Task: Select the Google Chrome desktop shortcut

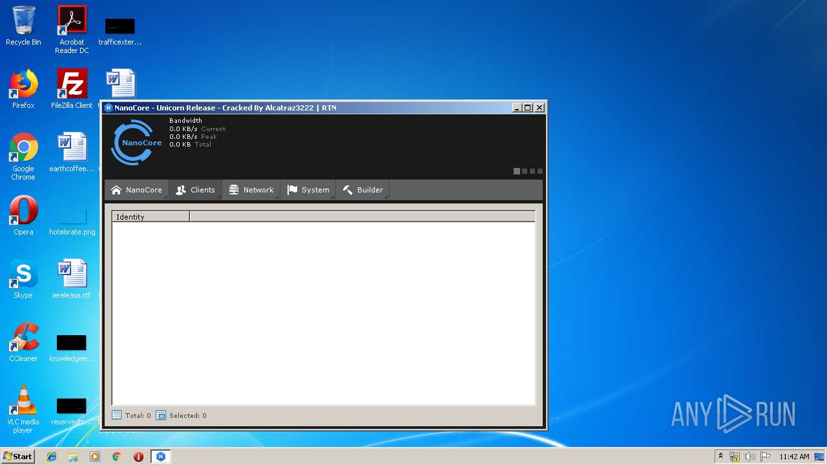Action: (x=23, y=157)
